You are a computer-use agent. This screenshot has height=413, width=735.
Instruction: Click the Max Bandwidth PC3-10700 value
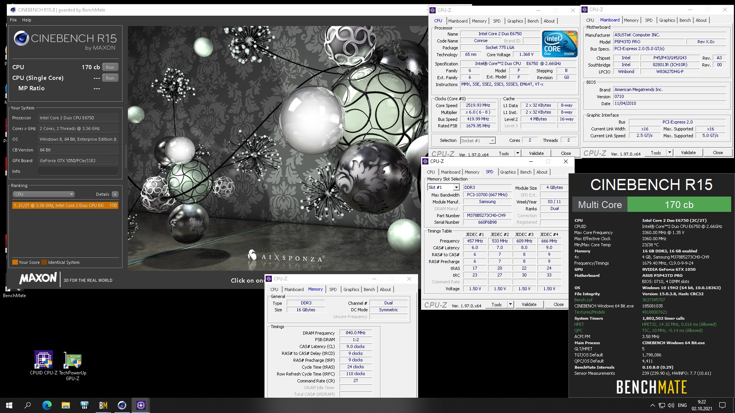point(487,195)
